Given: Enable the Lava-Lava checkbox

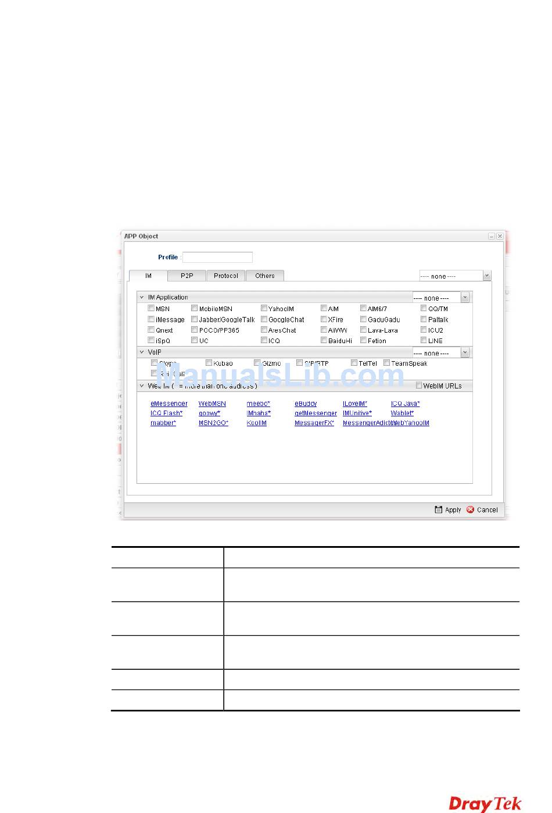Looking at the screenshot, I should tap(363, 330).
